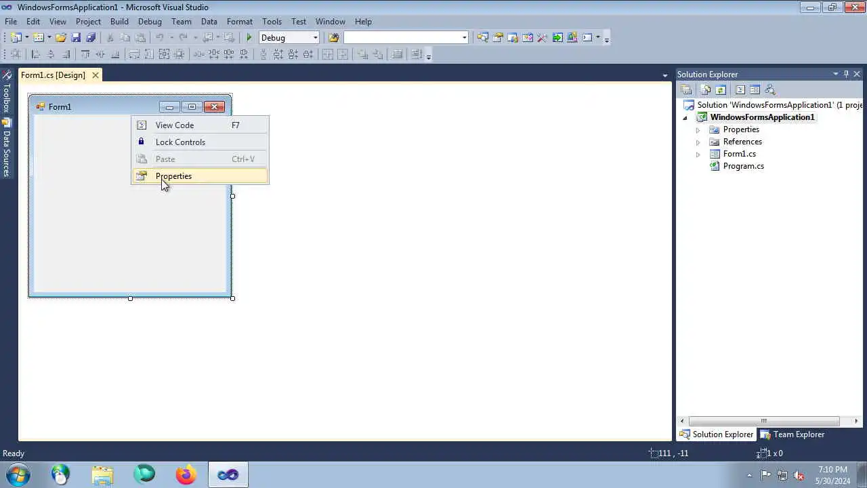
Task: Open the Debug configuration dropdown
Action: coord(316,38)
